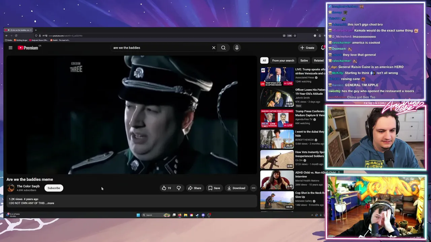This screenshot has height=242, width=431.
Task: Open more actions ellipsis under video
Action: click(x=254, y=188)
